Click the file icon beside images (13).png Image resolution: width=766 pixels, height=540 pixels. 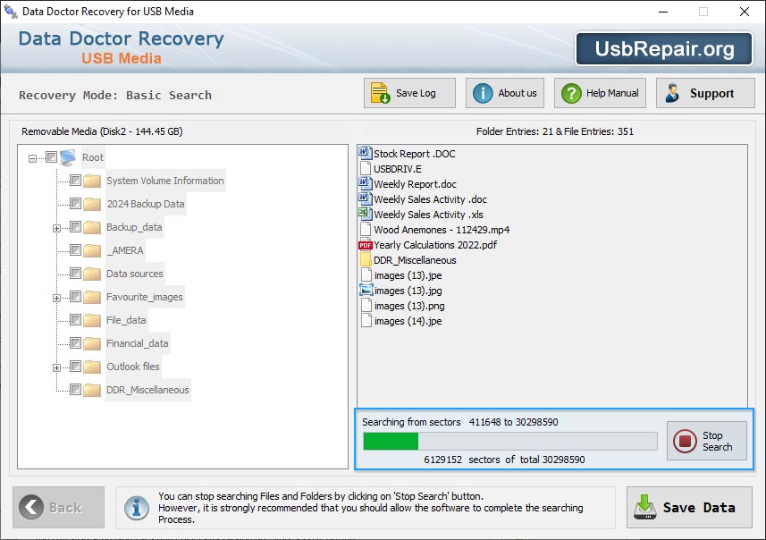click(366, 306)
